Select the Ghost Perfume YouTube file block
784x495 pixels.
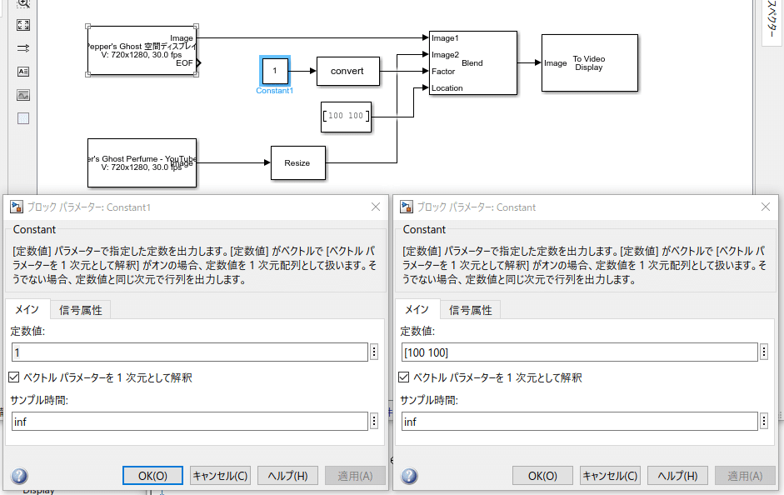coord(142,163)
